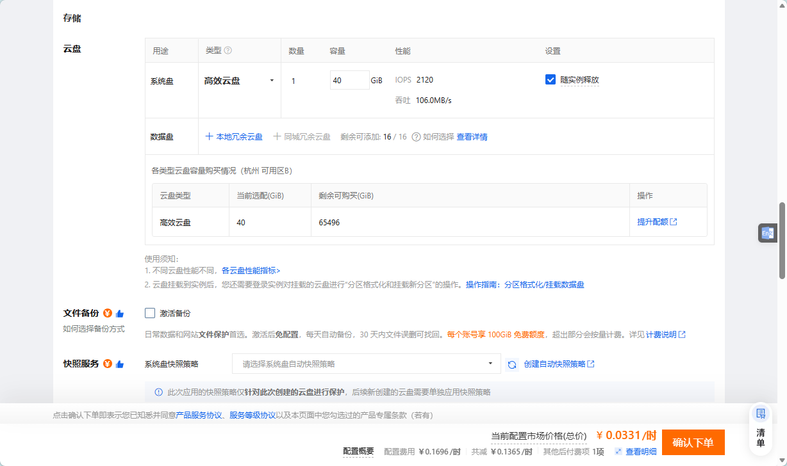Click 其他后付费项 1项 text
The width and height of the screenshot is (787, 466).
point(572,452)
